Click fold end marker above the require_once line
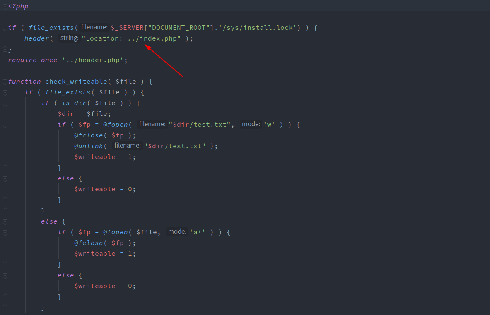 [x=5, y=49]
